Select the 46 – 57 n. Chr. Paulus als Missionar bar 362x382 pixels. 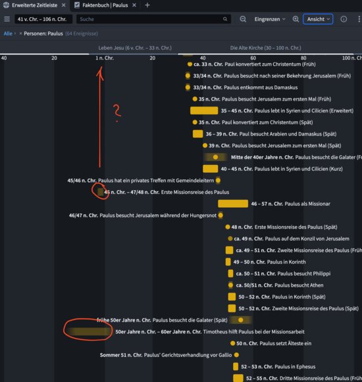(233, 204)
